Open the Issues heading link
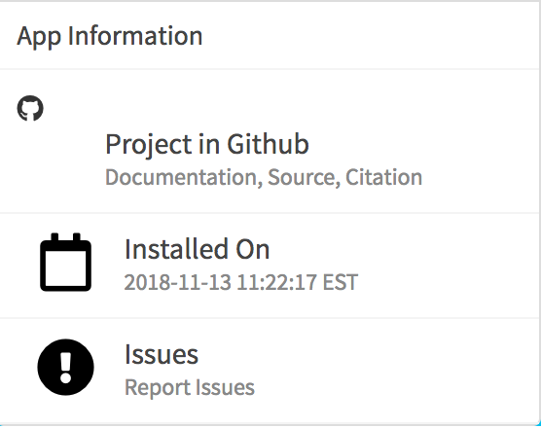 (162, 354)
